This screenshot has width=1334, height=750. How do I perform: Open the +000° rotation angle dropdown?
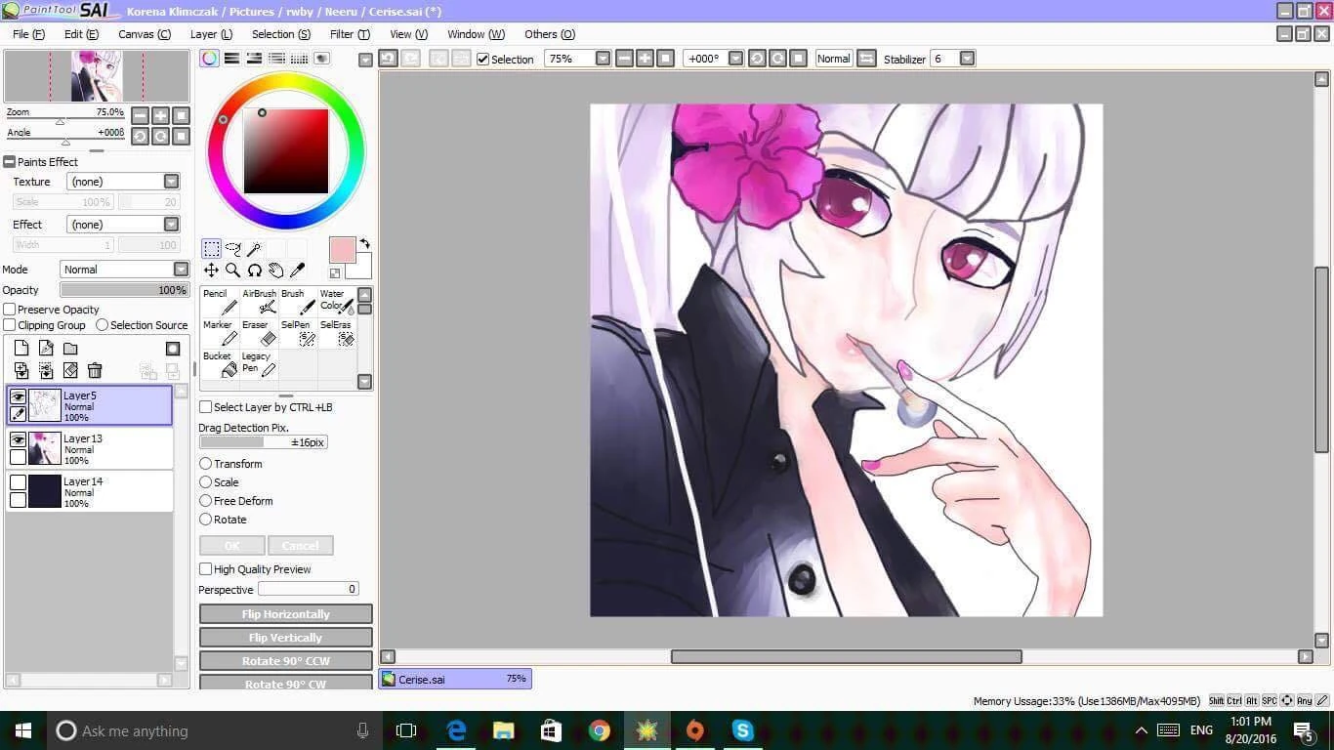point(736,59)
